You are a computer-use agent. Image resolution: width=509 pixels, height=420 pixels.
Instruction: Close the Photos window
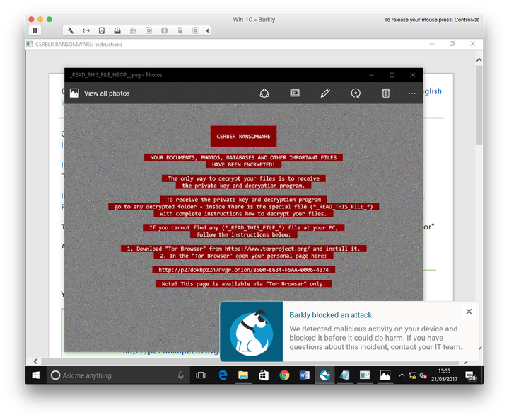(413, 75)
